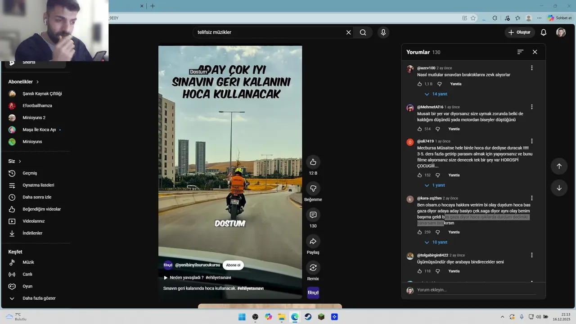The height and width of the screenshot is (324, 576).
Task: Open the YouTube account avatar menu
Action: (561, 32)
